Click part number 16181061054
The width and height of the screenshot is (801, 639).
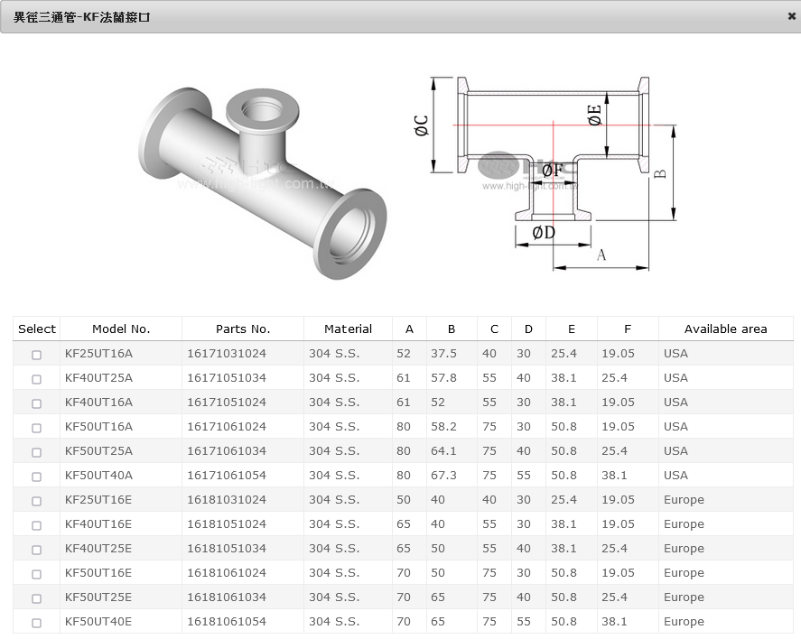coord(227,622)
